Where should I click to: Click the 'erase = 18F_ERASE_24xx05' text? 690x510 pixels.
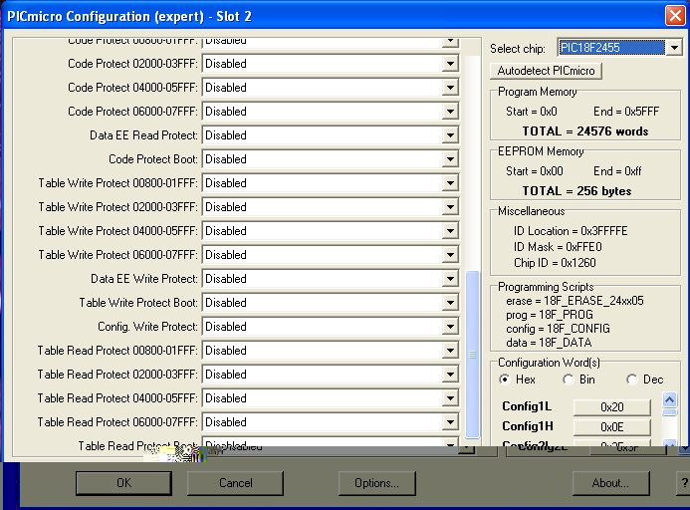click(x=575, y=301)
